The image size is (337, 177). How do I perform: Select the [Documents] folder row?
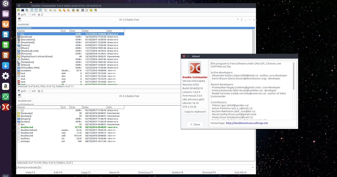point(71,40)
